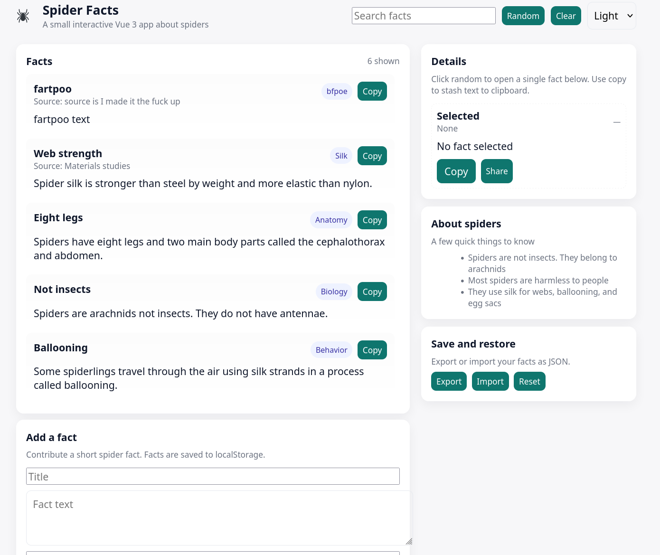
Task: Show a Random fact
Action: pyautogui.click(x=523, y=16)
